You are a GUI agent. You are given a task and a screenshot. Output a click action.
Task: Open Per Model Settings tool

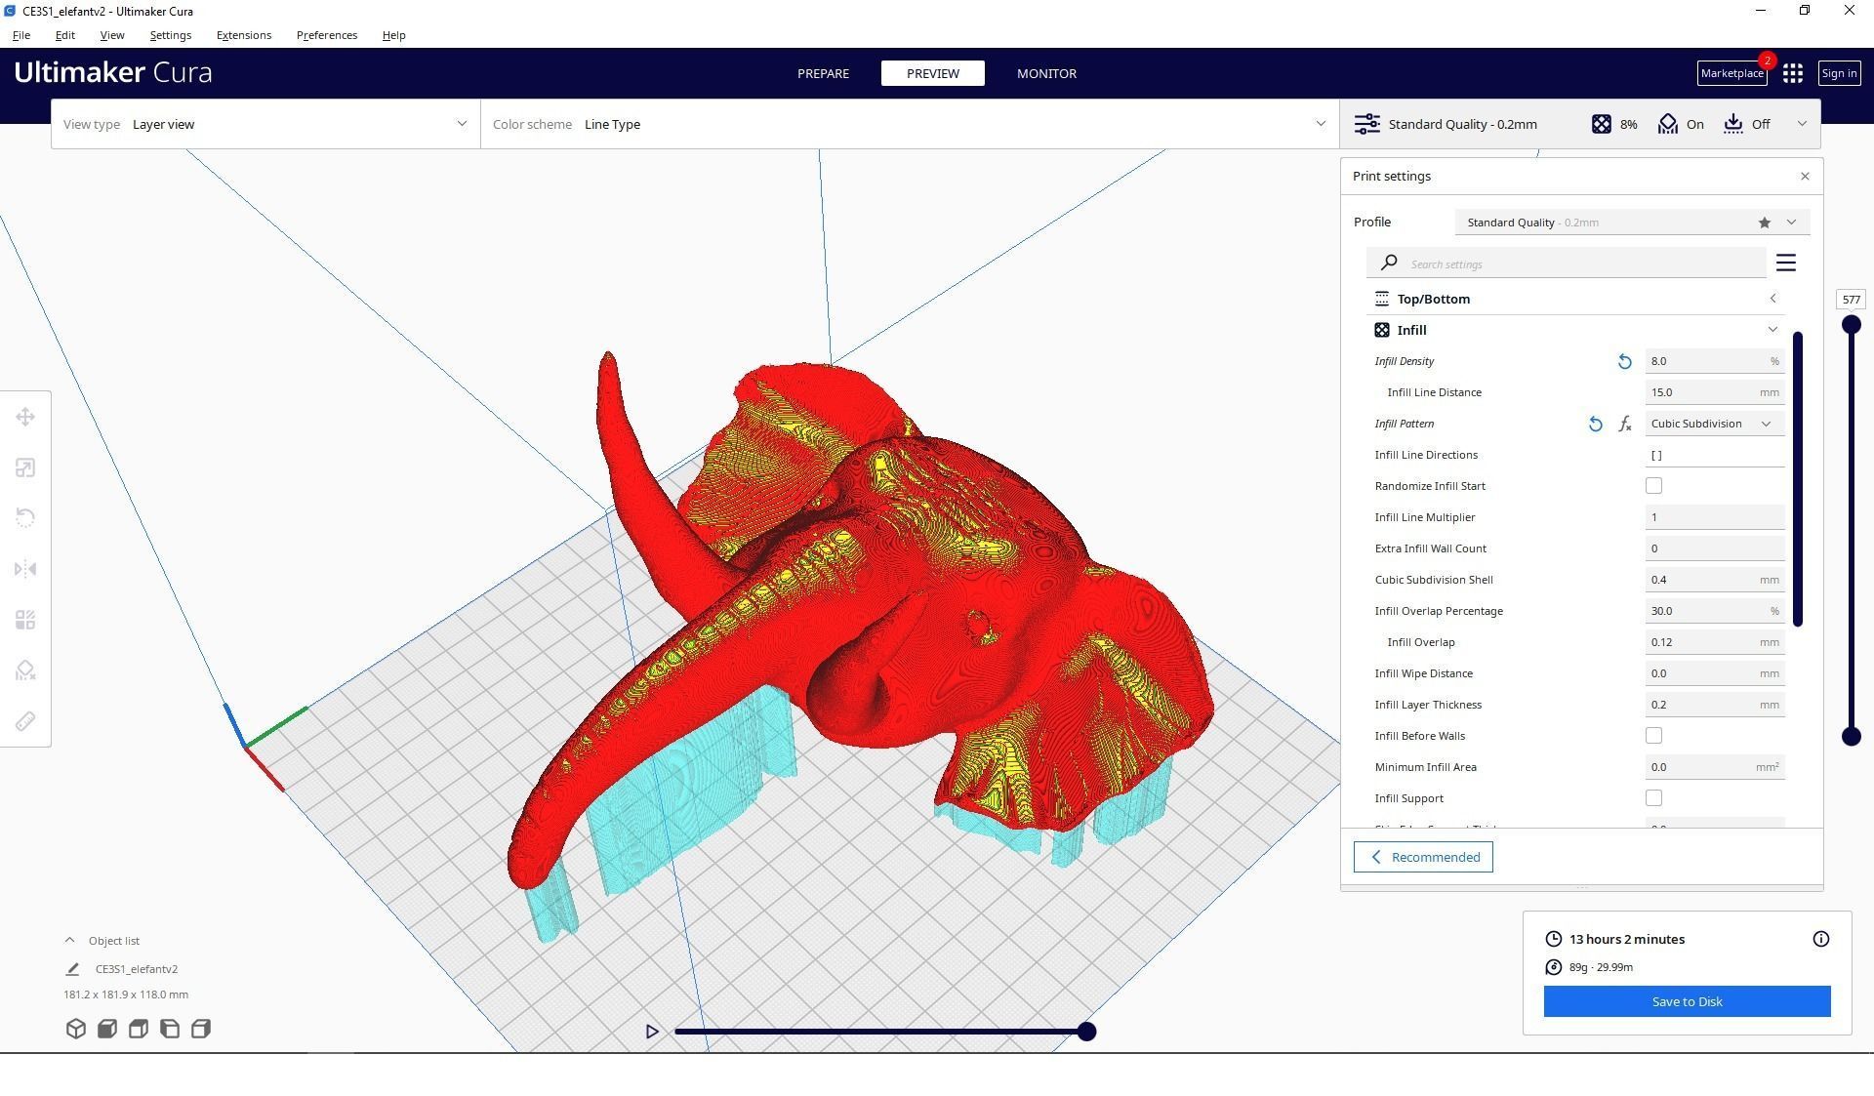point(25,620)
